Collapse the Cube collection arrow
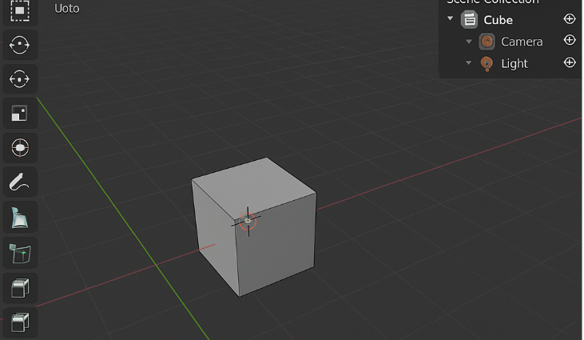The image size is (584, 340). (x=451, y=18)
